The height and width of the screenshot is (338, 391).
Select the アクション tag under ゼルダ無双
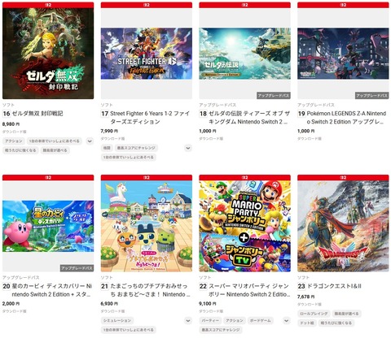pos(14,141)
